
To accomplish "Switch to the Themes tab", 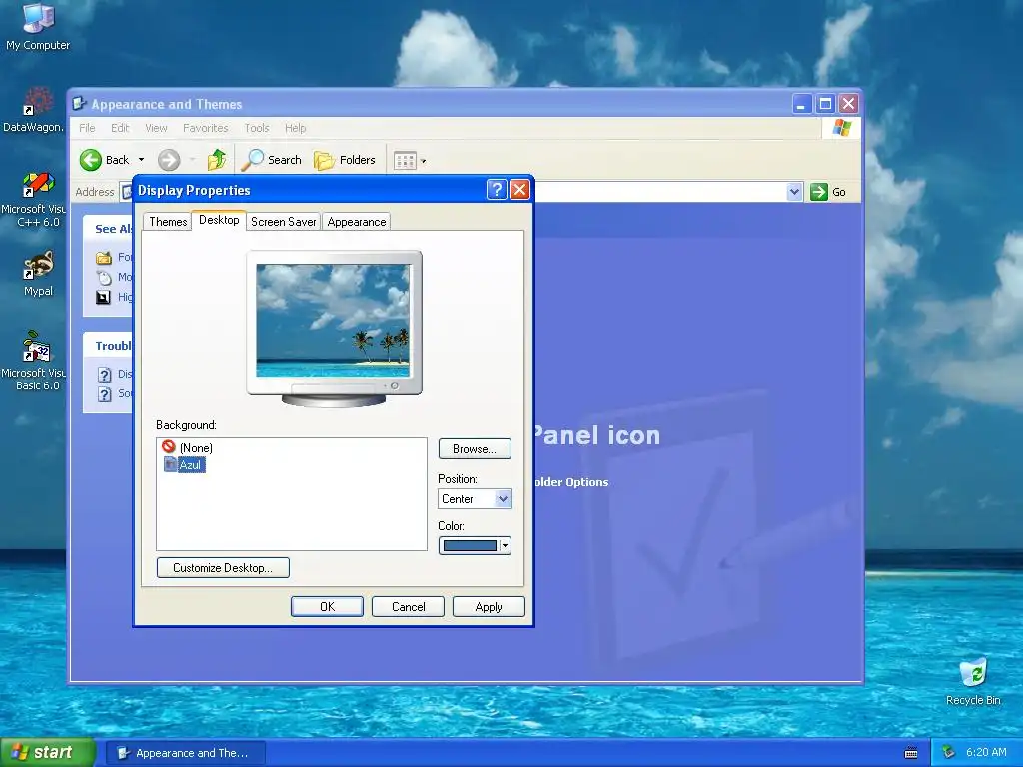I will pos(168,222).
